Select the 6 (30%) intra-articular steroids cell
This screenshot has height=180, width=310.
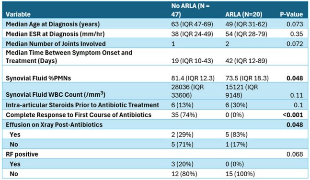236,105
